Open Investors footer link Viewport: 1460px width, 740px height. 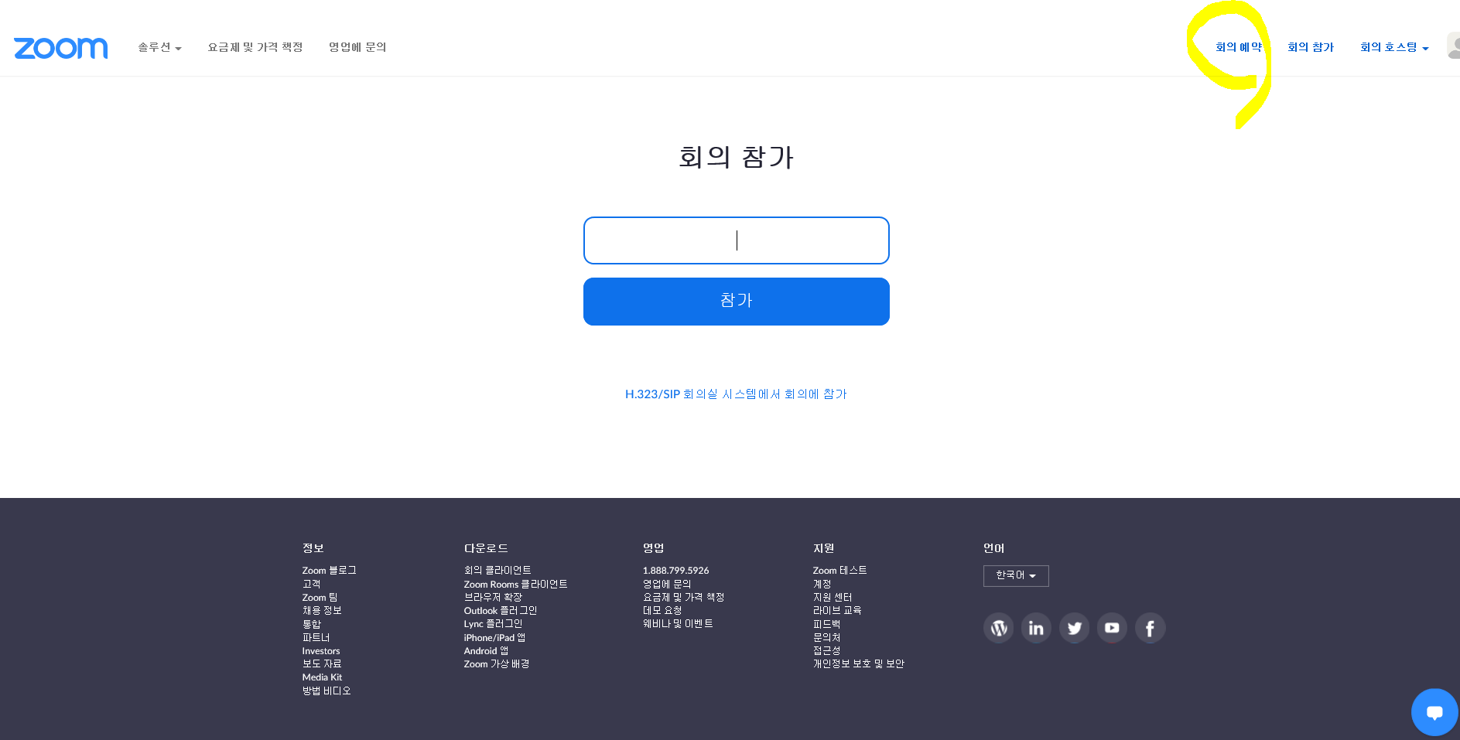321,651
